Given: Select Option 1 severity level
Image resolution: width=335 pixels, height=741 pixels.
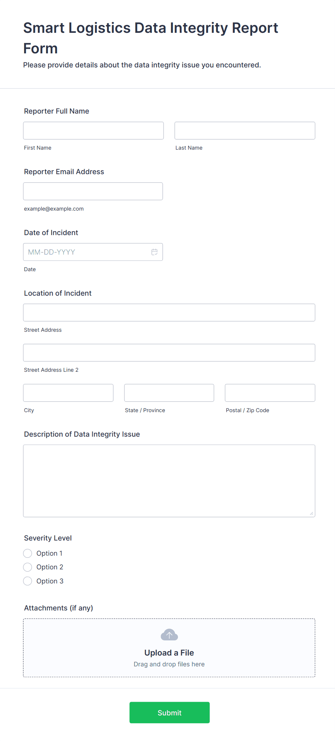Looking at the screenshot, I should click(x=27, y=553).
